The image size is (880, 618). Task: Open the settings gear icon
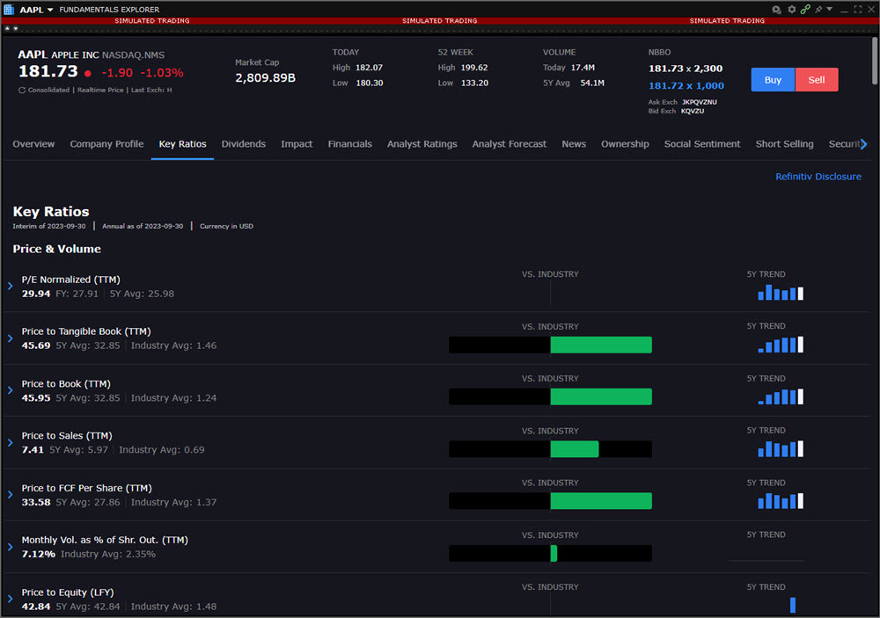tap(791, 10)
